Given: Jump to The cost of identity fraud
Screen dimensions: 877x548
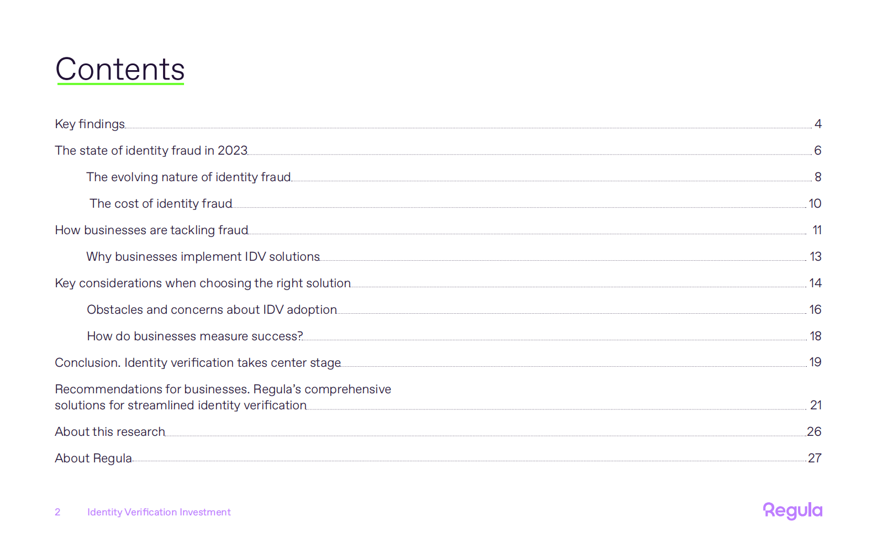Looking at the screenshot, I should [161, 204].
